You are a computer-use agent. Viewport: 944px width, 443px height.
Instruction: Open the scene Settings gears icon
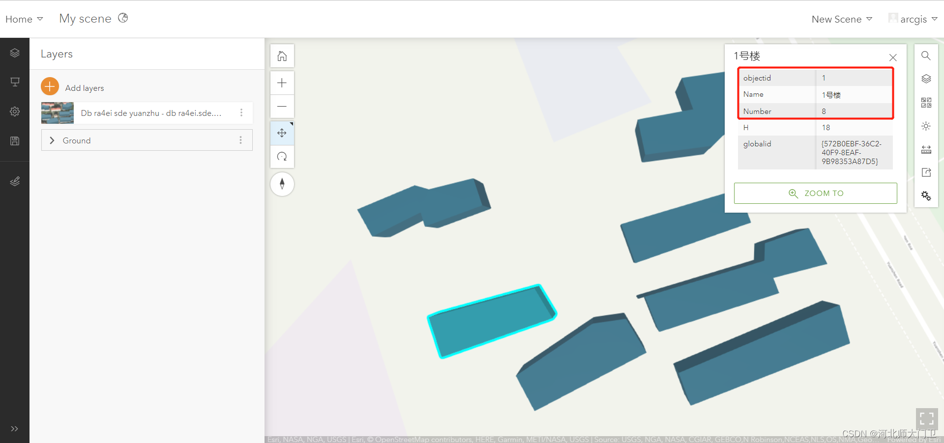[x=926, y=195]
